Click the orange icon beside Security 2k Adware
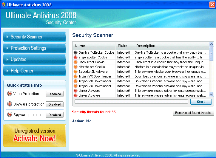This screenshot has height=158, width=216. 75,72
